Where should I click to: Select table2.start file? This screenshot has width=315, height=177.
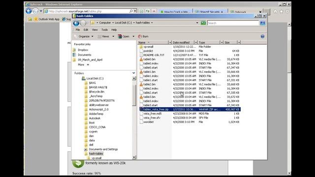tap(150, 93)
